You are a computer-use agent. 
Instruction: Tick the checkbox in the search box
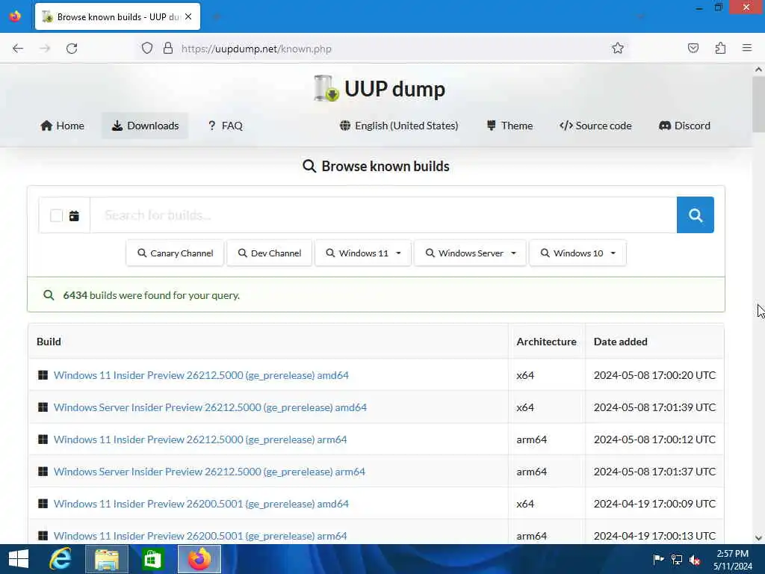click(x=56, y=216)
